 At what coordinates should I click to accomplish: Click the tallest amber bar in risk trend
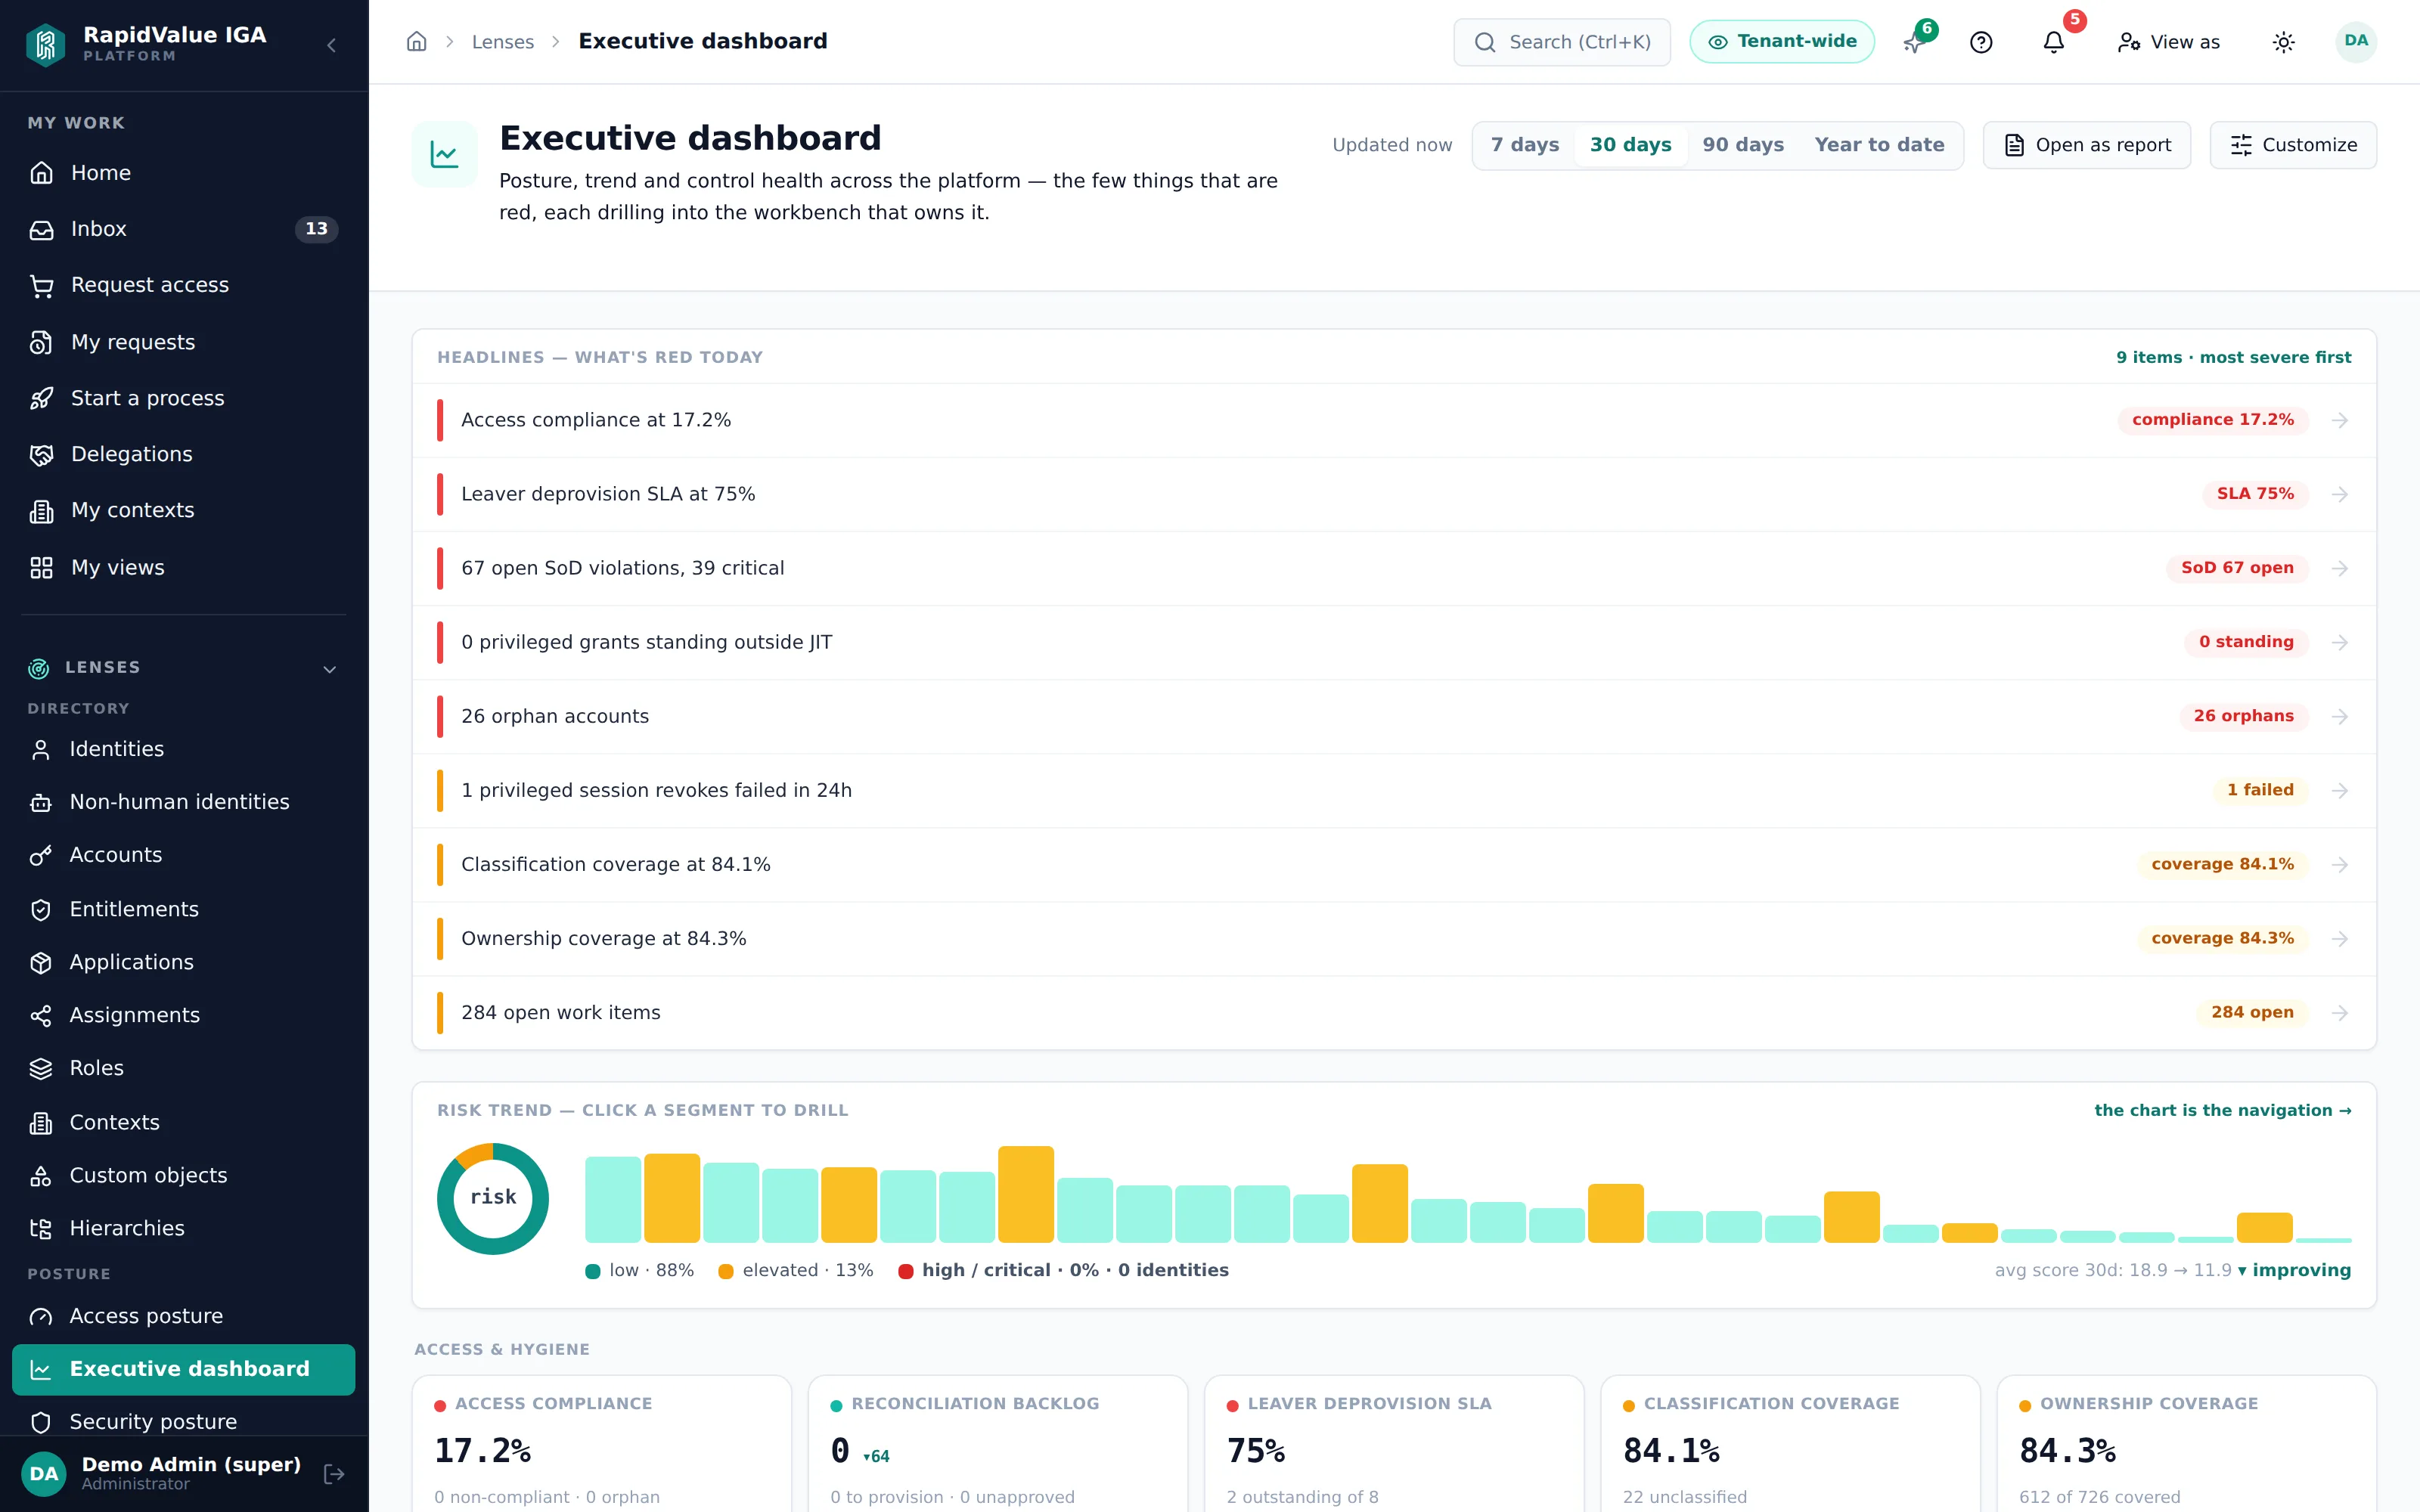coord(1026,1194)
